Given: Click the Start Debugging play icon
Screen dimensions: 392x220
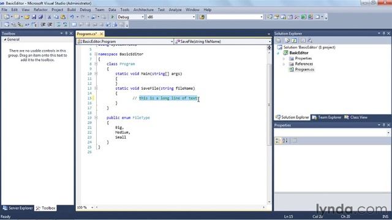Looking at the screenshot, I should pos(113,17).
